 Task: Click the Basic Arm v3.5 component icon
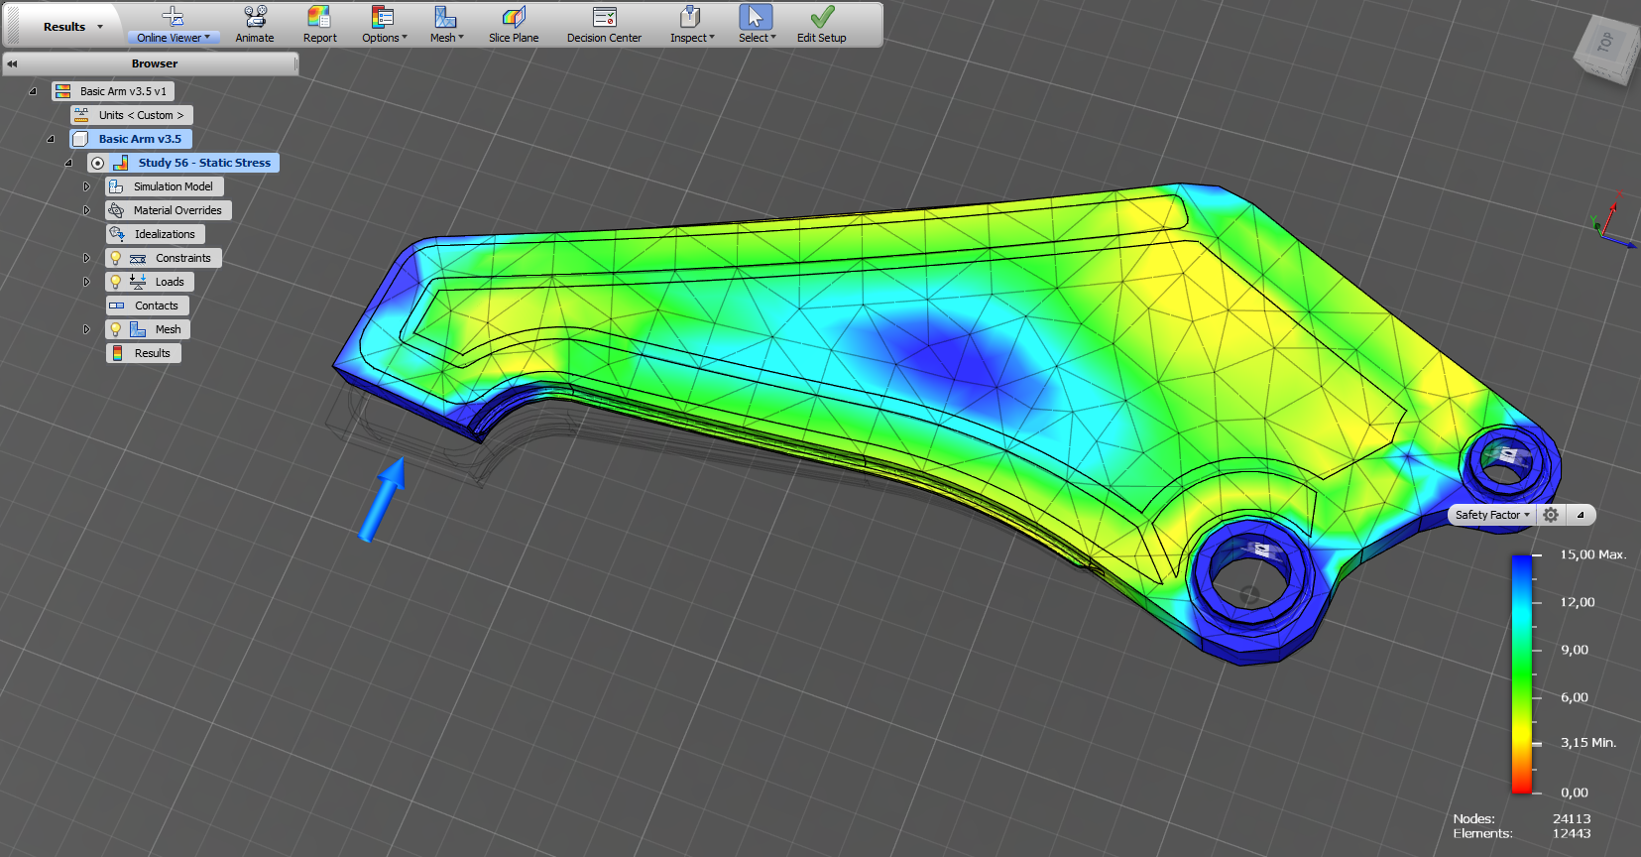[x=80, y=139]
